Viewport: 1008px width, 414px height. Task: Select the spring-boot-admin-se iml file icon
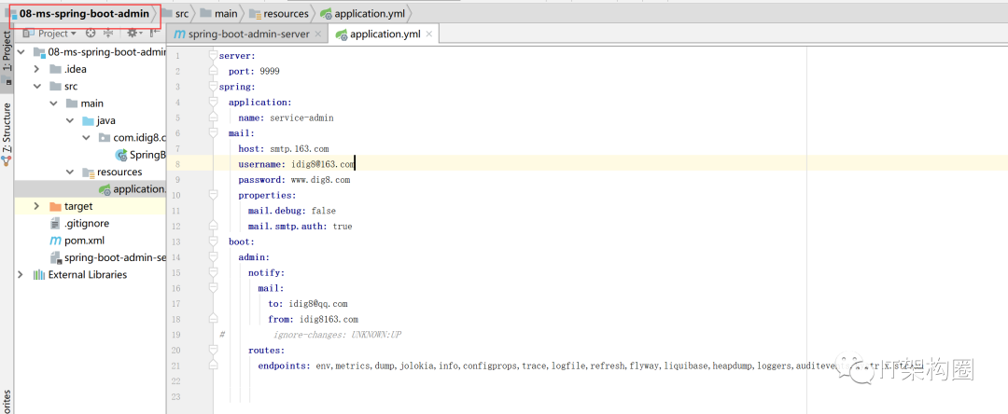pos(55,257)
